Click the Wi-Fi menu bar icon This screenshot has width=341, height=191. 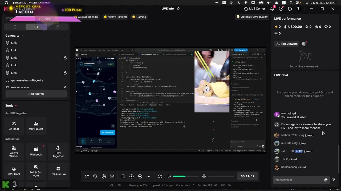[246, 3]
